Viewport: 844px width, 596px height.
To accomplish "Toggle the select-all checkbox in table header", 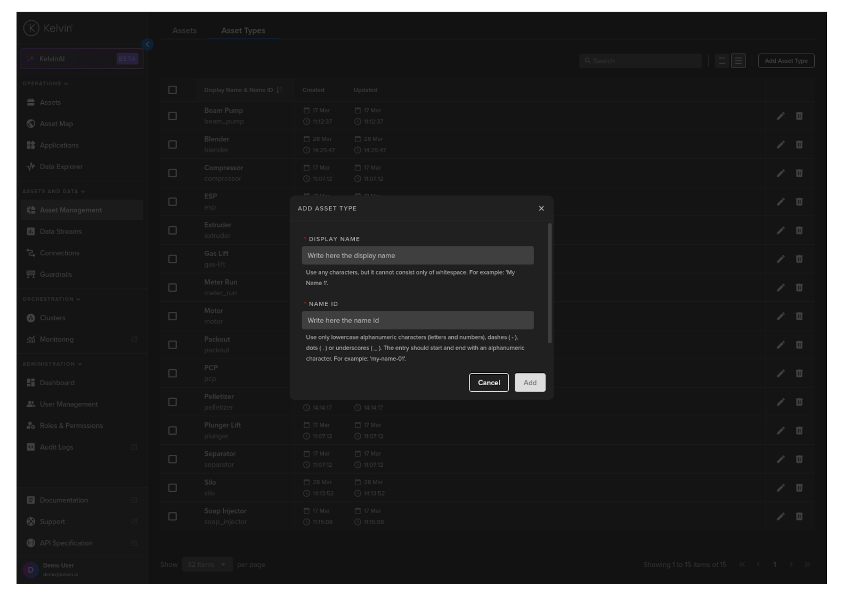I will (x=173, y=90).
